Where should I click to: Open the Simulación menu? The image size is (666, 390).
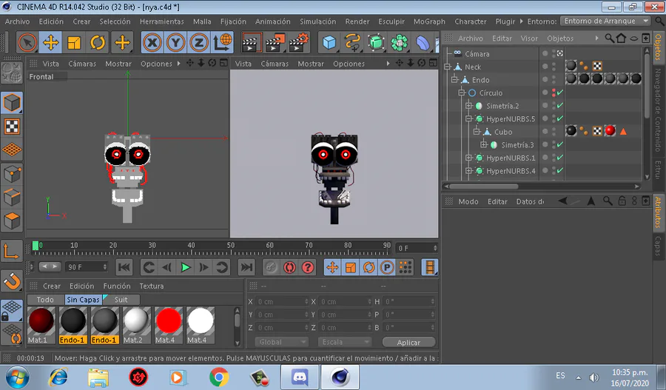(317, 21)
